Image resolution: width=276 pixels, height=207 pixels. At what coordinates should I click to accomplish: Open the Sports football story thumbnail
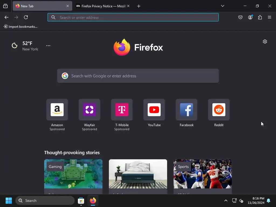(x=203, y=174)
